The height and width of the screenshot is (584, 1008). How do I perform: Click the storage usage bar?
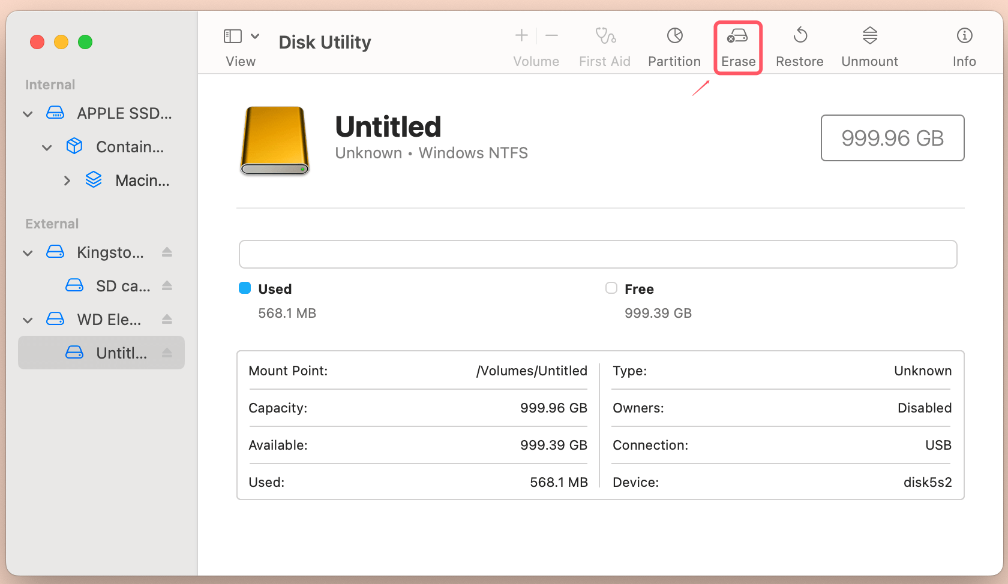pos(598,254)
